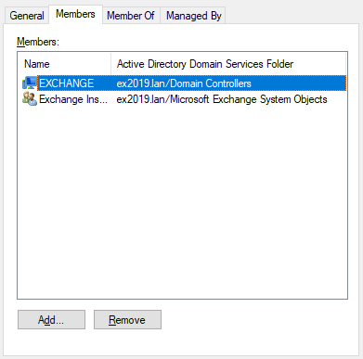This screenshot has height=359, width=363.
Task: Click the Add... button
Action: [x=51, y=320]
